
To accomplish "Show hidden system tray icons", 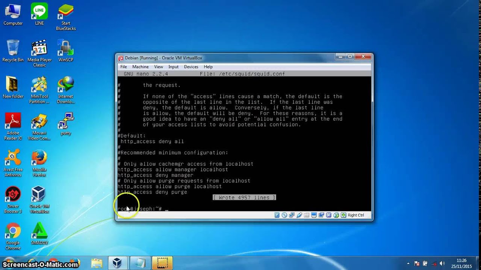I will pyautogui.click(x=408, y=263).
